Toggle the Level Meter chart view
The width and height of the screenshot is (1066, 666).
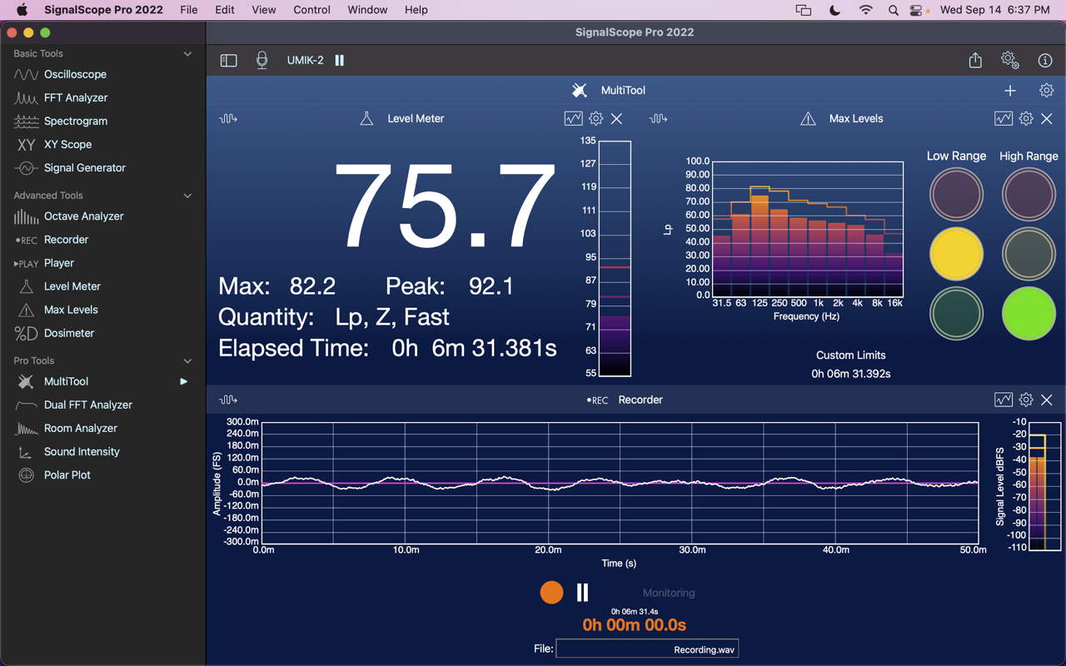[573, 118]
